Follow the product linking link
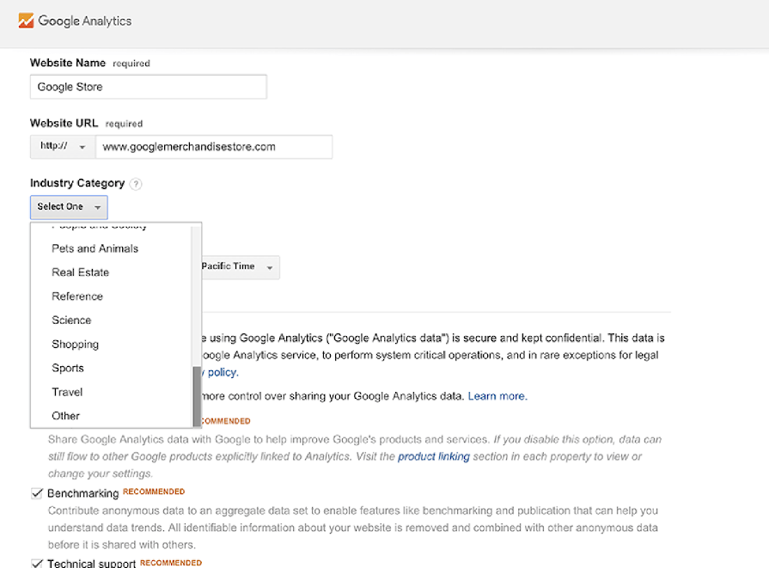Viewport: 769px width, 568px height. tap(434, 456)
